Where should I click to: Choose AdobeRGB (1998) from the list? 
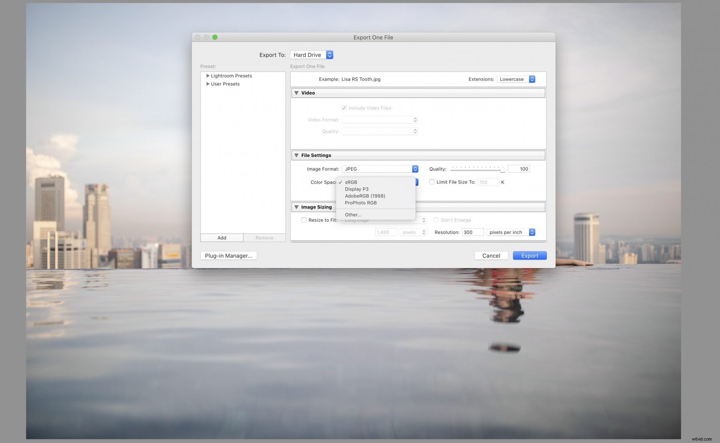pyautogui.click(x=365, y=196)
